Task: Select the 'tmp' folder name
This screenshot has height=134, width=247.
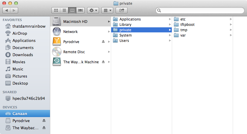Action: [x=184, y=30]
